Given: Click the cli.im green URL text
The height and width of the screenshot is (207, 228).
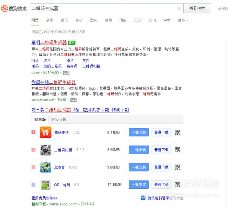Looking at the screenshot, I should [x=36, y=72].
